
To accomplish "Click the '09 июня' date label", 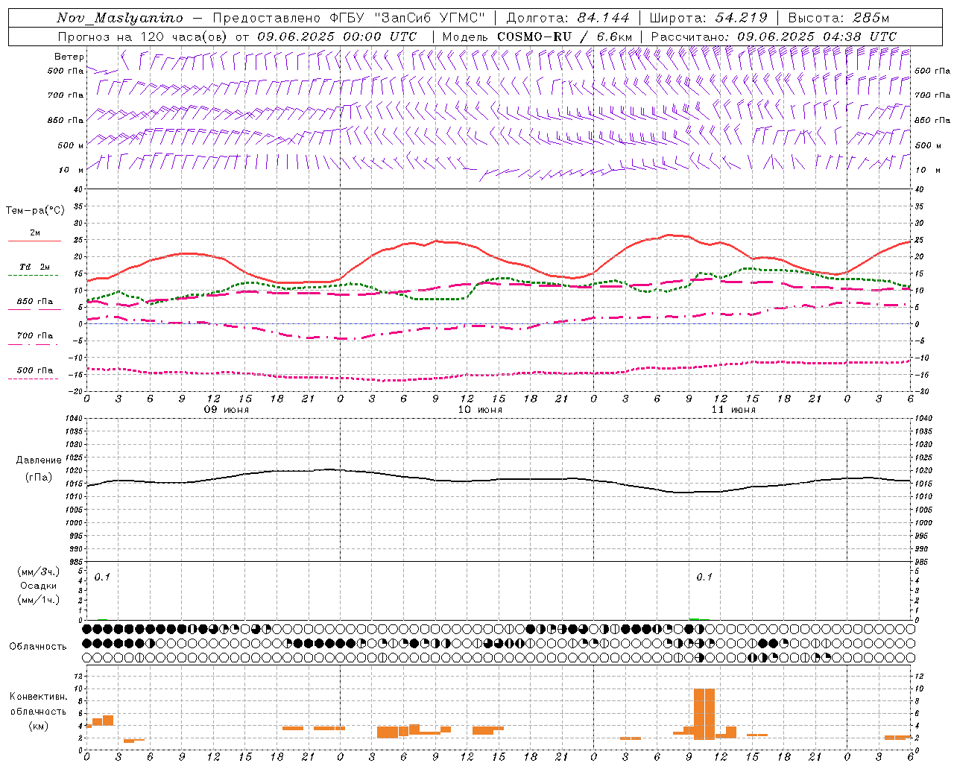I will pyautogui.click(x=227, y=410).
